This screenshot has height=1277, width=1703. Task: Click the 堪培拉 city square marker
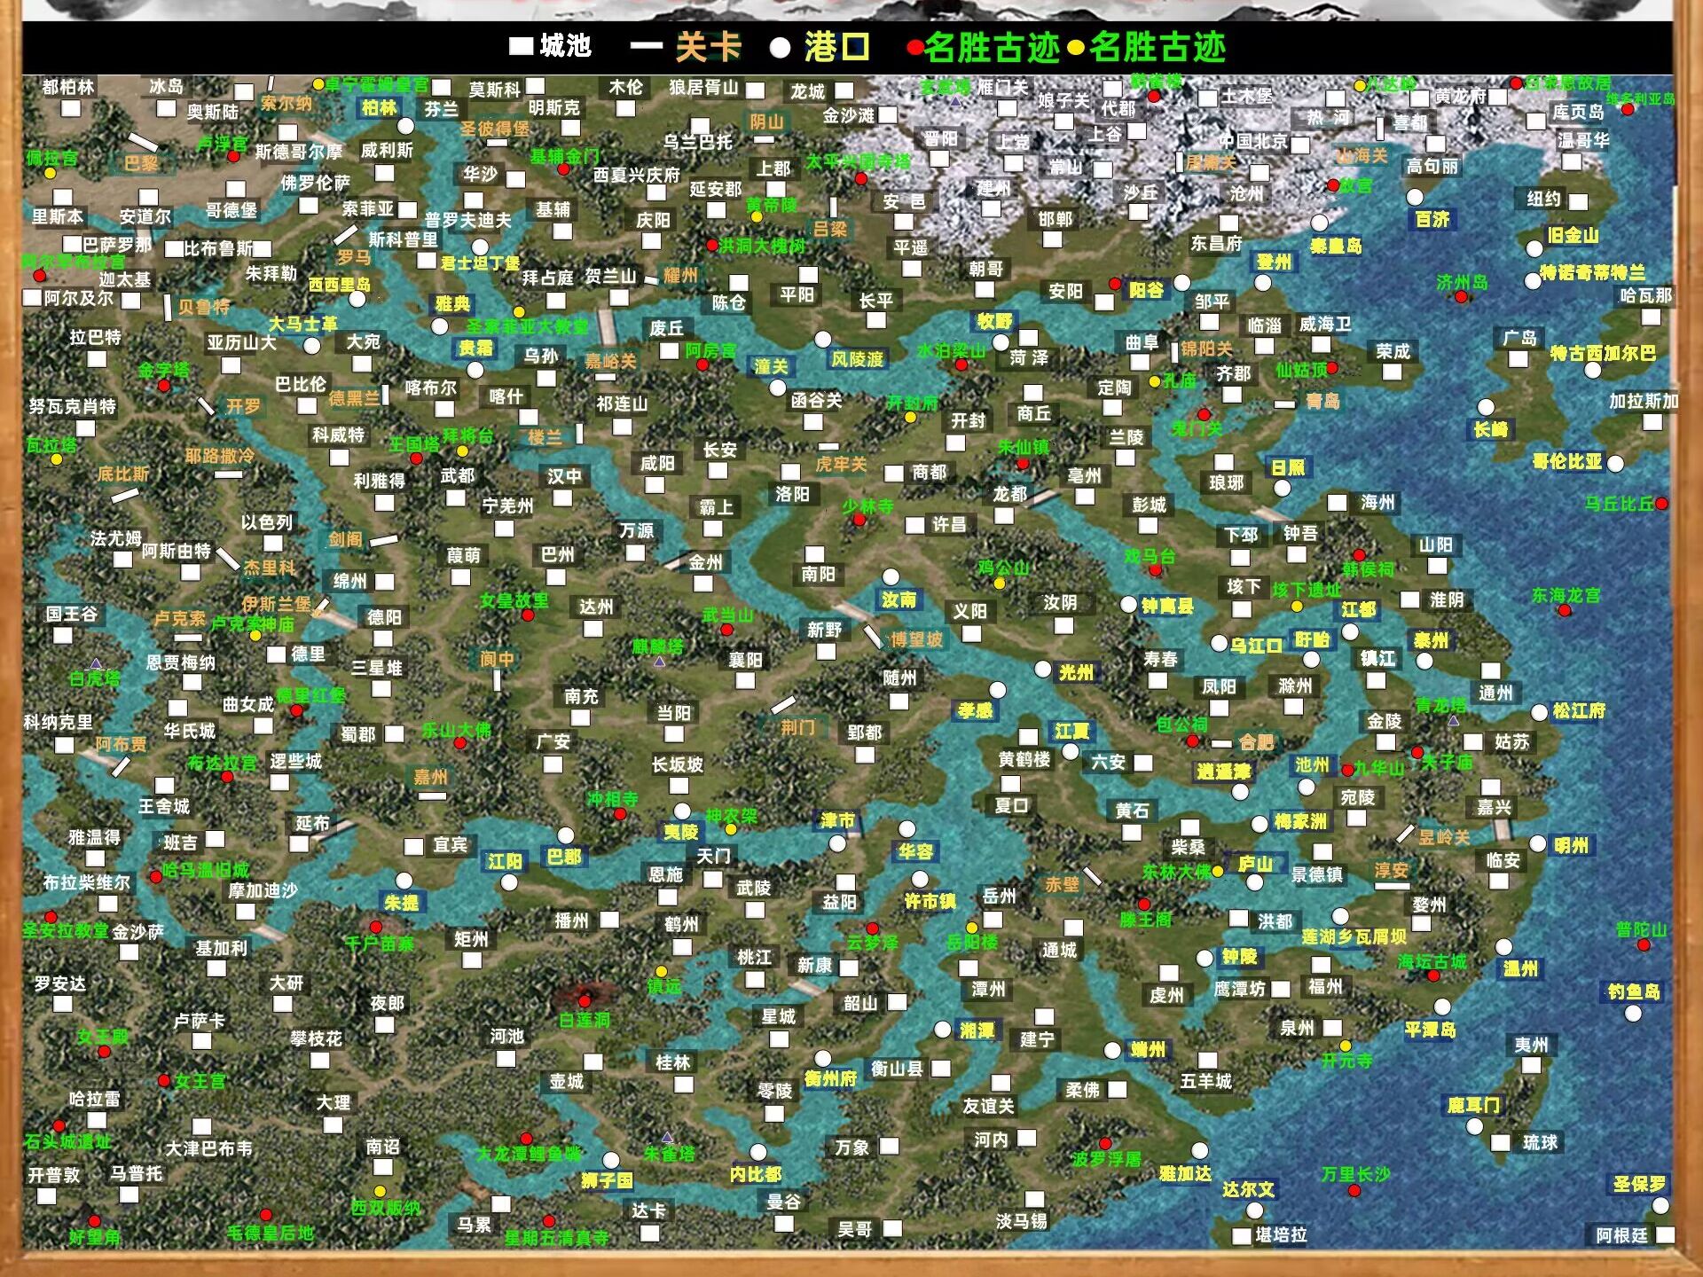(x=1242, y=1235)
